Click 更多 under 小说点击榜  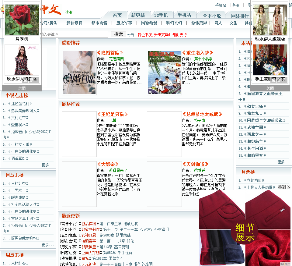click(48, 165)
